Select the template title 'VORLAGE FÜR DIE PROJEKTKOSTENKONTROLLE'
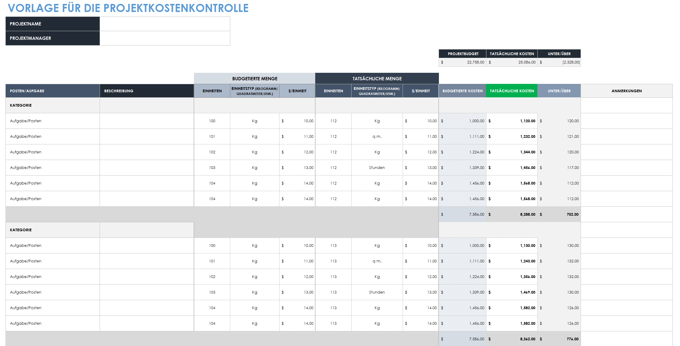 [128, 8]
